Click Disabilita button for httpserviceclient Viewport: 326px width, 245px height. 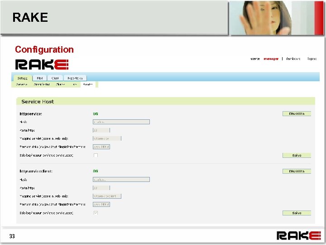click(297, 171)
